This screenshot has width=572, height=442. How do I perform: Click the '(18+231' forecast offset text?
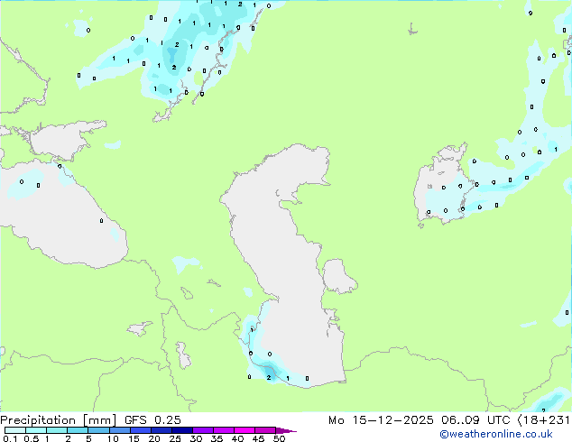[543, 420]
